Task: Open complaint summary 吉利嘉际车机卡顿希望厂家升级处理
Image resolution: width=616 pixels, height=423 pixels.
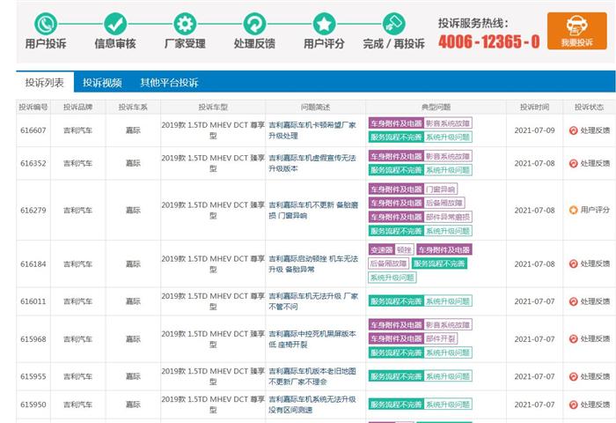Action: point(312,130)
